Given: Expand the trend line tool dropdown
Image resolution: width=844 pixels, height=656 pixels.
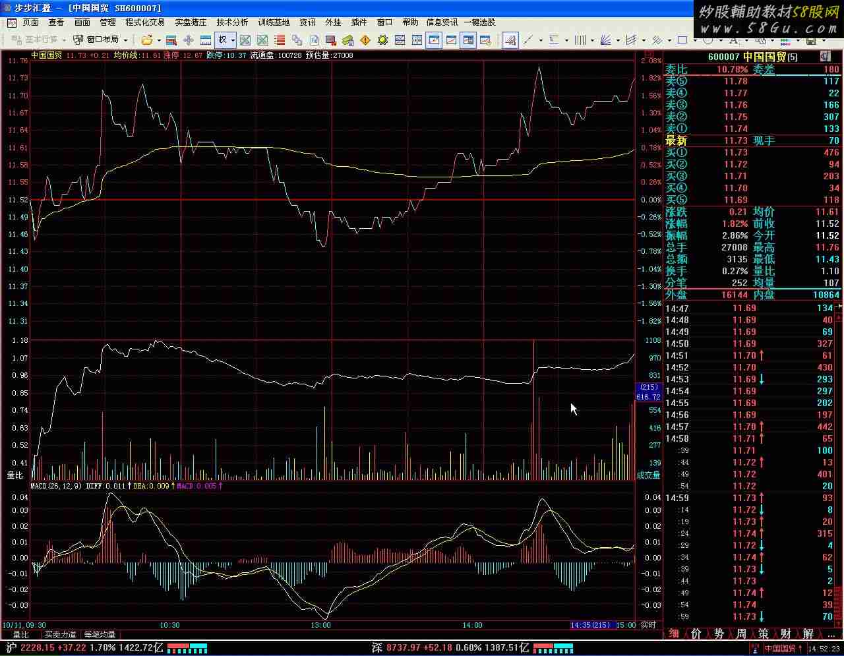Looking at the screenshot, I should point(541,40).
